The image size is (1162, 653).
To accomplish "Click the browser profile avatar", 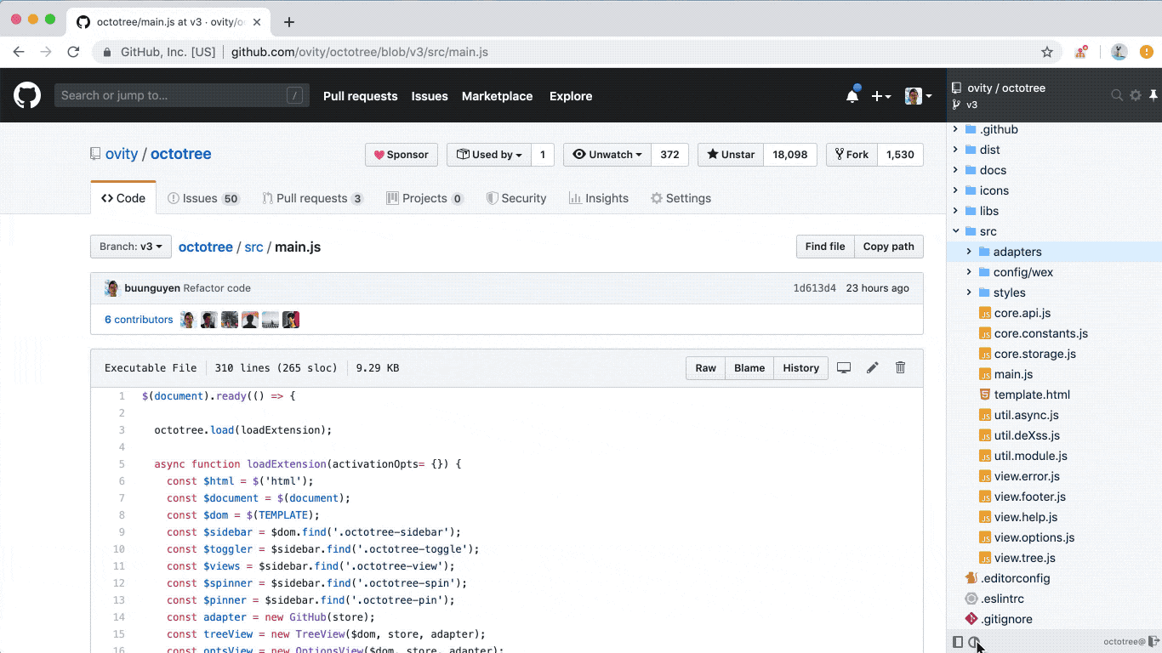I will pyautogui.click(x=1119, y=52).
